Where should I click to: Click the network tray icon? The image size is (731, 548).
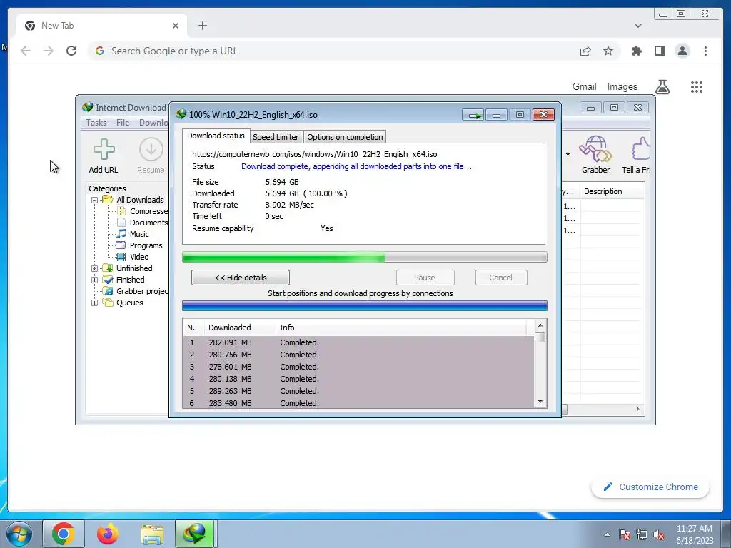[x=642, y=535]
